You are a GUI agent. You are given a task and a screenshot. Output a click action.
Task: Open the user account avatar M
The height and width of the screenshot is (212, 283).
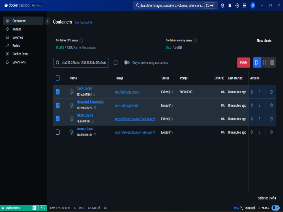coord(253,6)
